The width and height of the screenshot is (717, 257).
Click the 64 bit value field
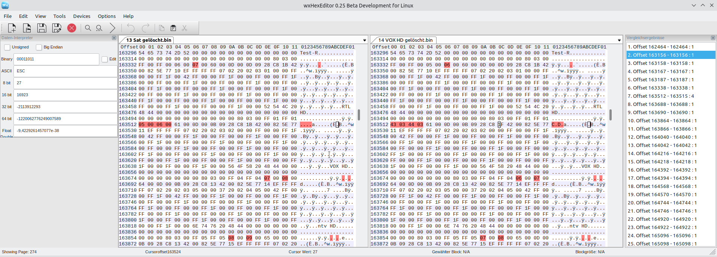click(x=65, y=119)
